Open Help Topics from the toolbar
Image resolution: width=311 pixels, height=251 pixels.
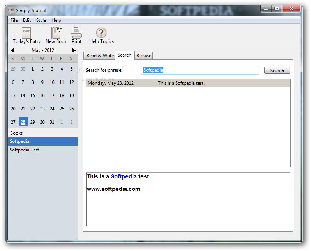tap(101, 36)
